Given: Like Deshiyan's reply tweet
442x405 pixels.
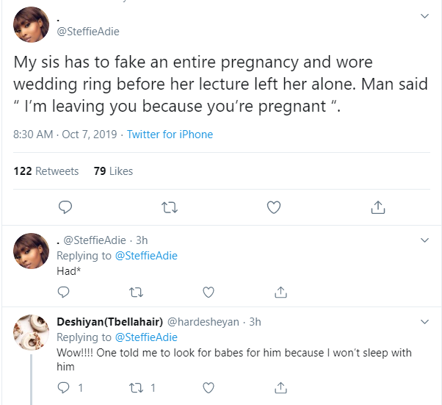Looking at the screenshot, I should [208, 387].
